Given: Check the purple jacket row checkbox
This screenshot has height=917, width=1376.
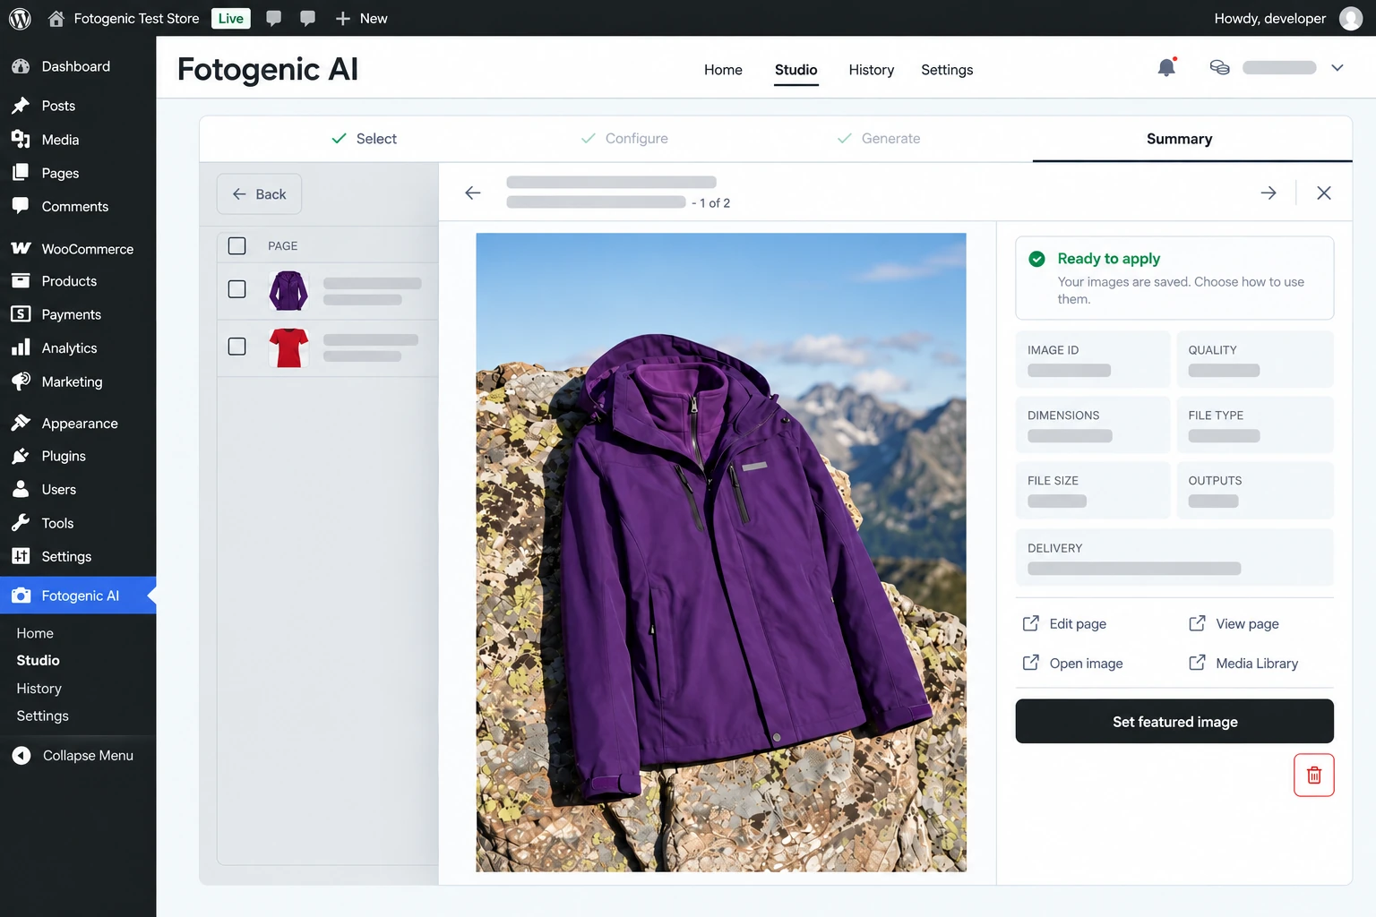Looking at the screenshot, I should coord(236,289).
